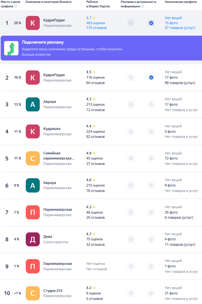Click 'Подключите рекламу' banner heading

point(43,42)
